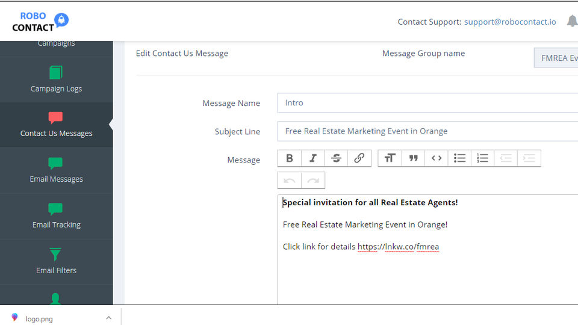Create a numbered list
This screenshot has width=578, height=325.
[482, 158]
